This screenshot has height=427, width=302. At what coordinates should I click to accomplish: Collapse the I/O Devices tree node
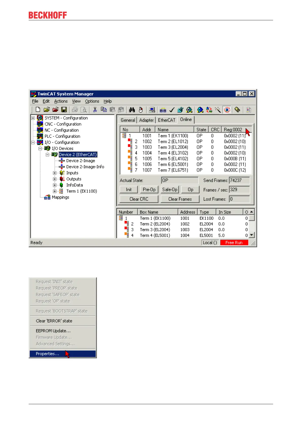point(40,149)
